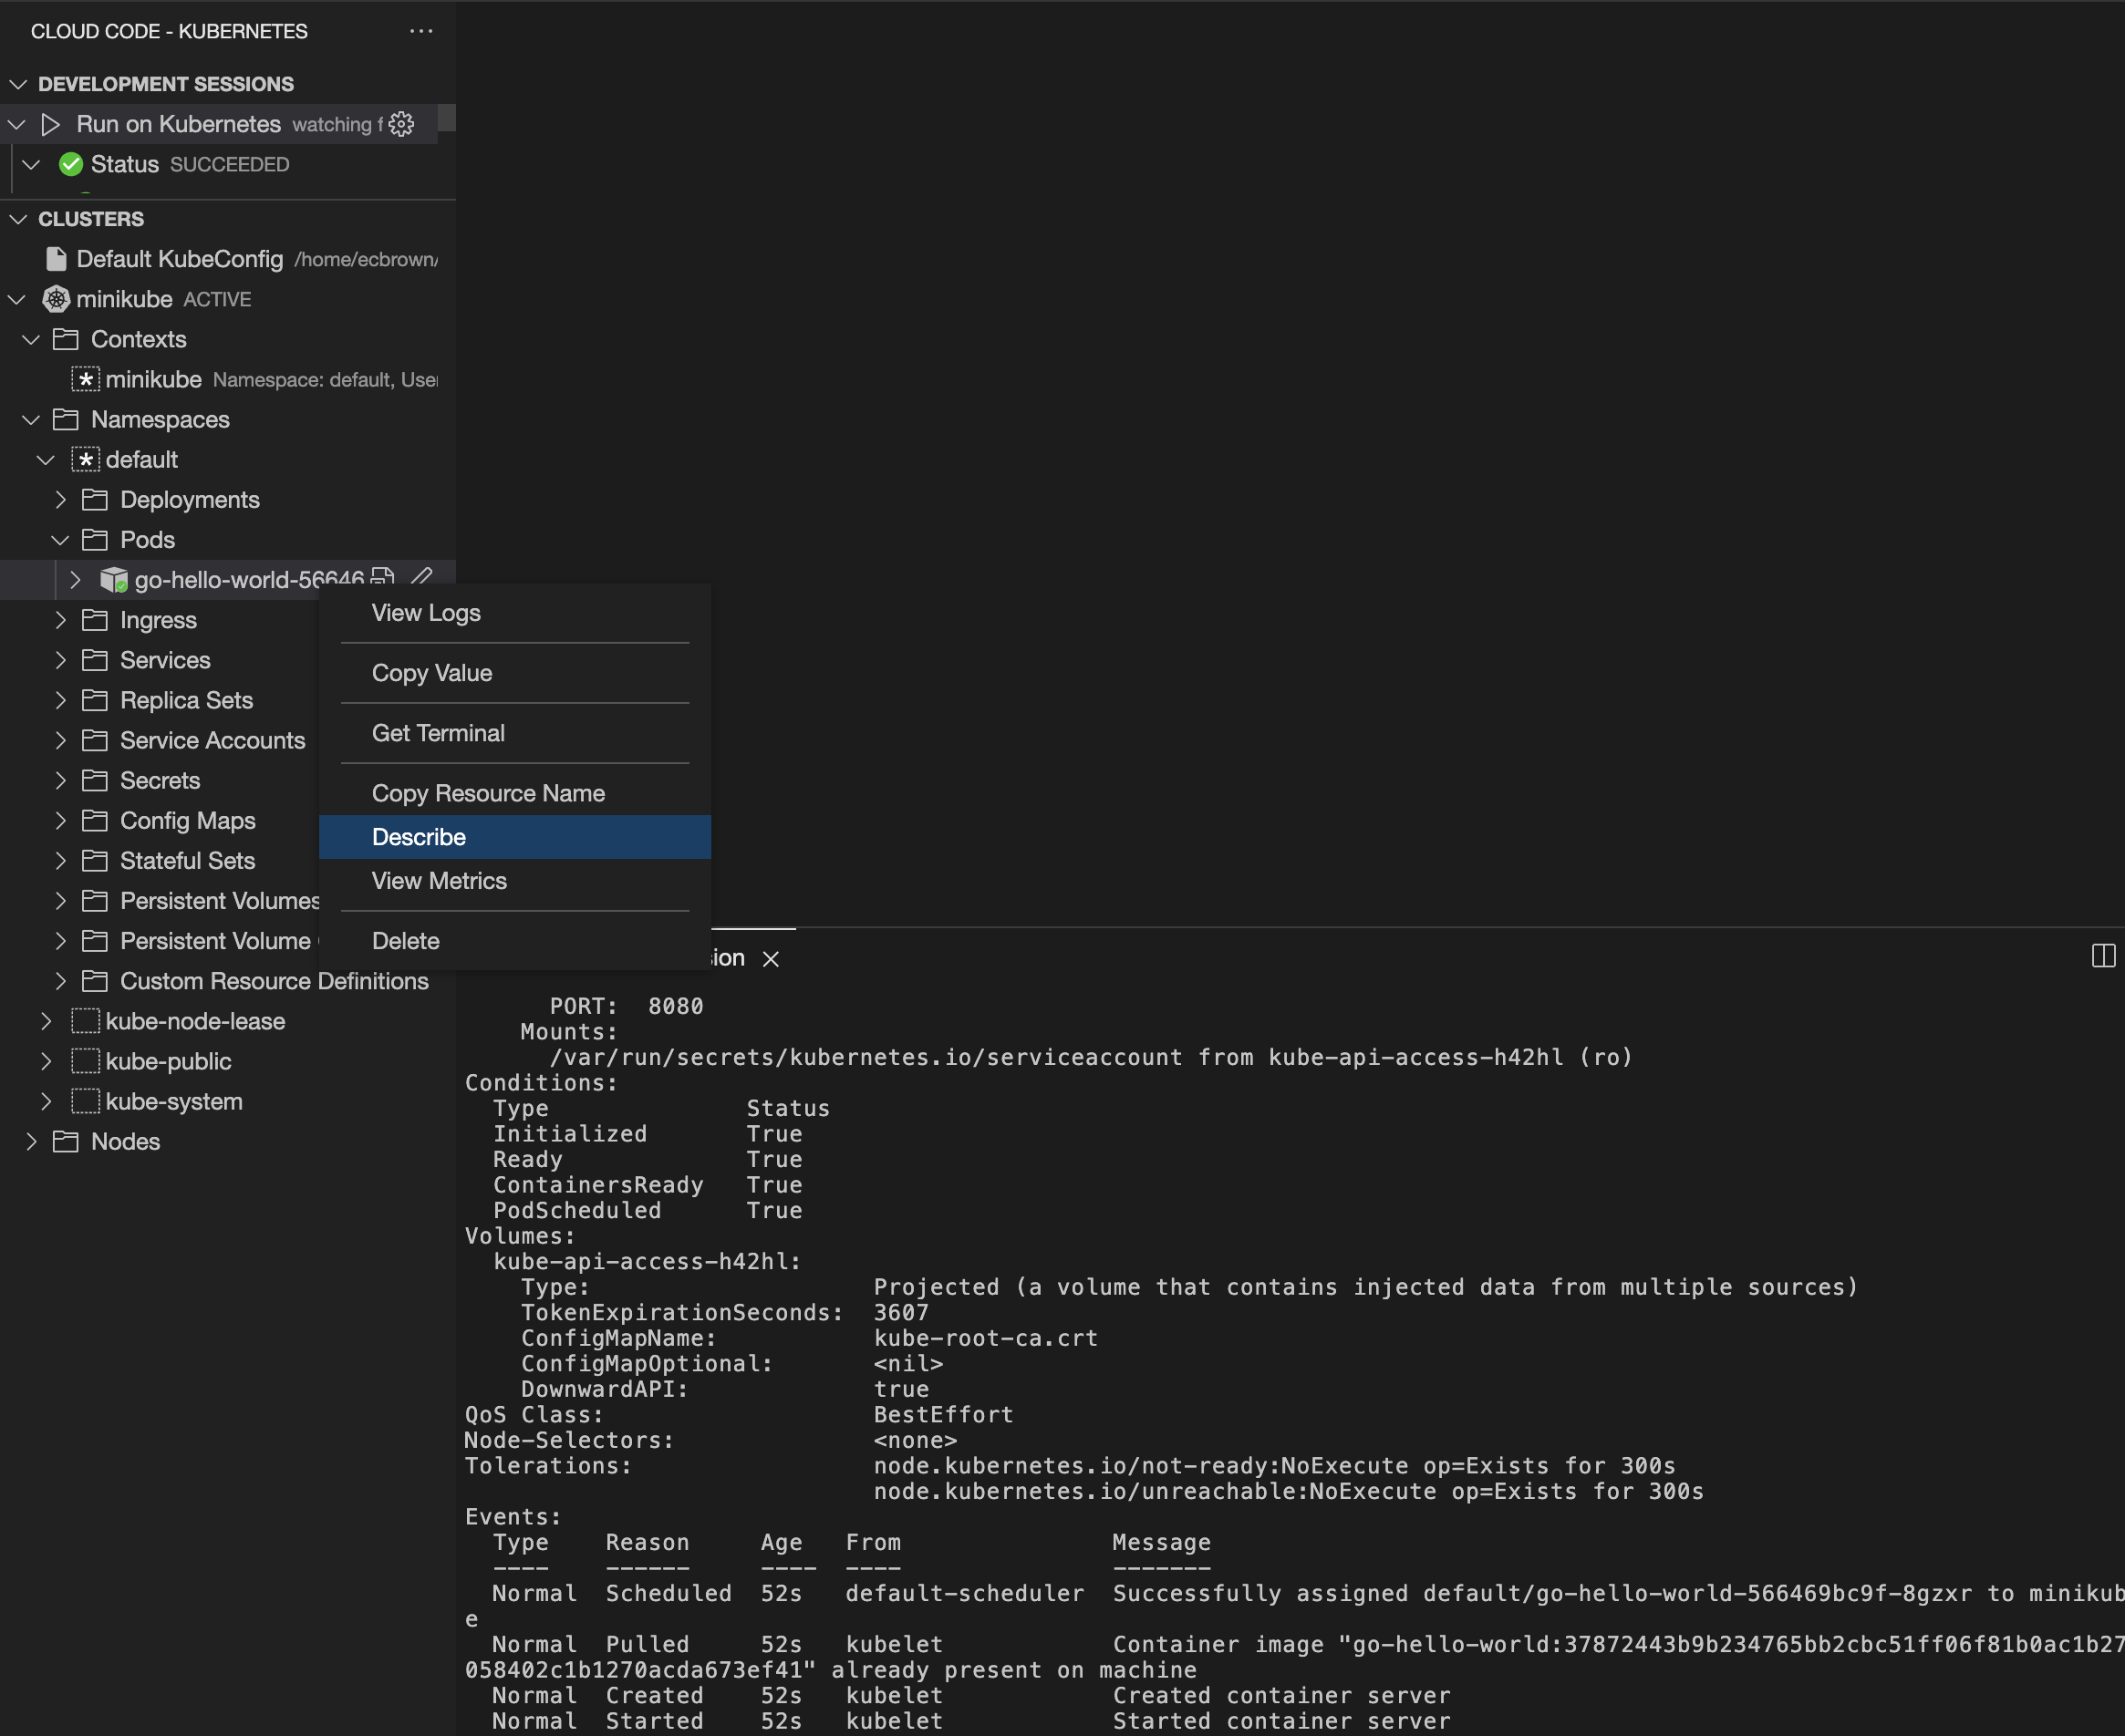This screenshot has height=1736, width=2125.
Task: Click the minikube ACTIVE cluster icon
Action: click(x=53, y=298)
